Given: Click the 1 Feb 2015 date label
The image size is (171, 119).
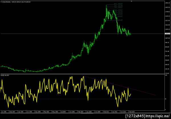Looking at the screenshot, I should [132, 112].
